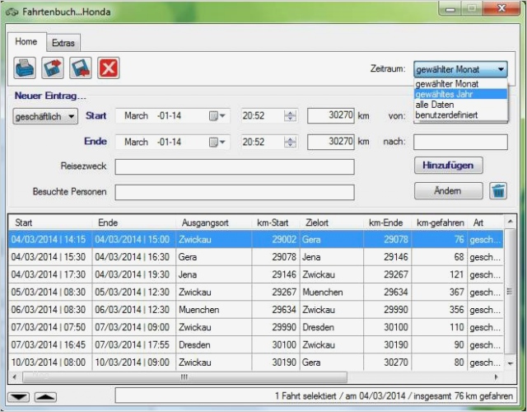Select row starting 04/03/2014 | 15:30
This screenshot has width=527, height=412.
(x=256, y=257)
